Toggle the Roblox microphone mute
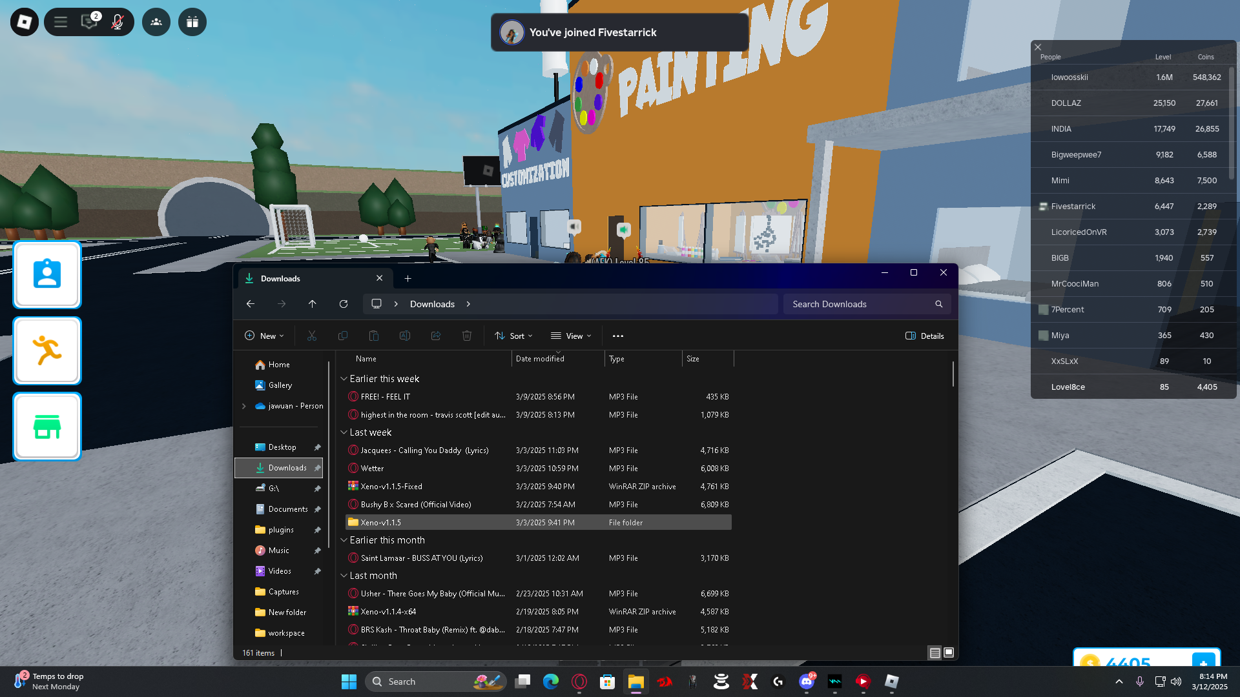Viewport: 1240px width, 697px height. coord(117,22)
